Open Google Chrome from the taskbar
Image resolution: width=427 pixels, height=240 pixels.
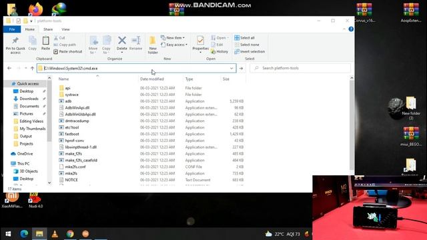tap(70, 234)
